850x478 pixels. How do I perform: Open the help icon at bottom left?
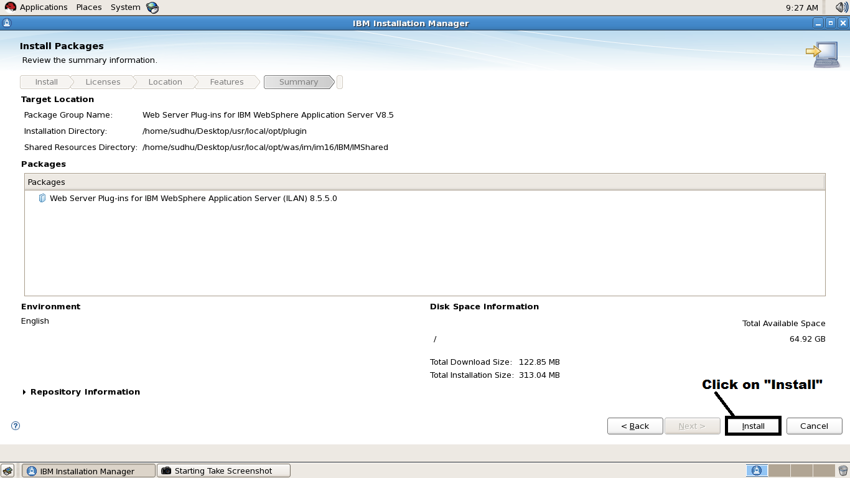click(x=14, y=426)
